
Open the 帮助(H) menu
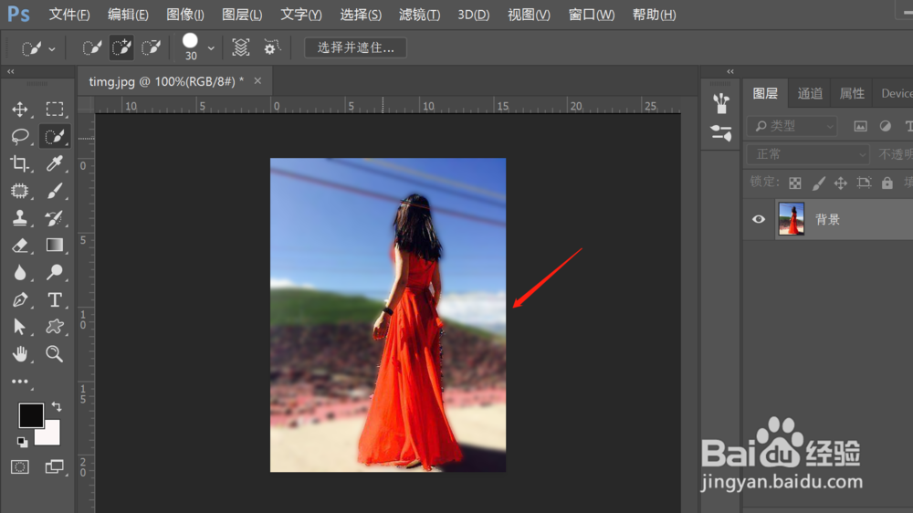point(655,15)
